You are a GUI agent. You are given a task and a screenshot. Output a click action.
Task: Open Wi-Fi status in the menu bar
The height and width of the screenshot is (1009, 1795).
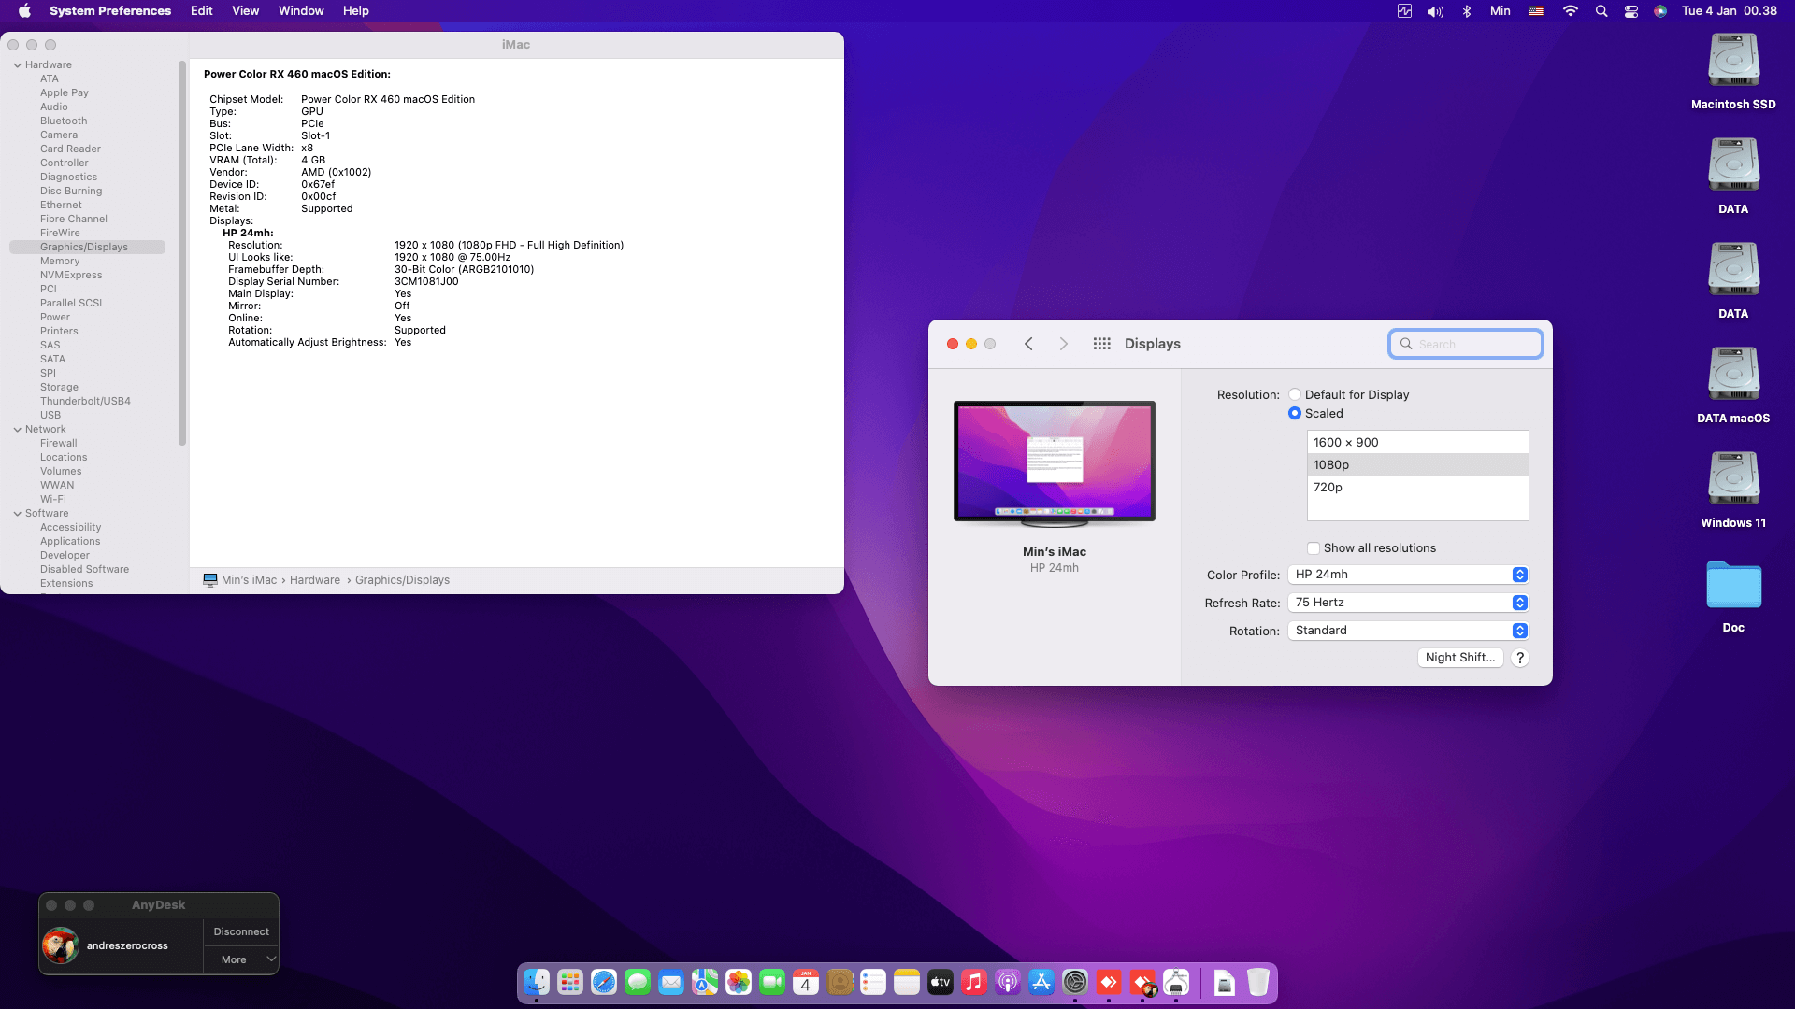click(1571, 11)
